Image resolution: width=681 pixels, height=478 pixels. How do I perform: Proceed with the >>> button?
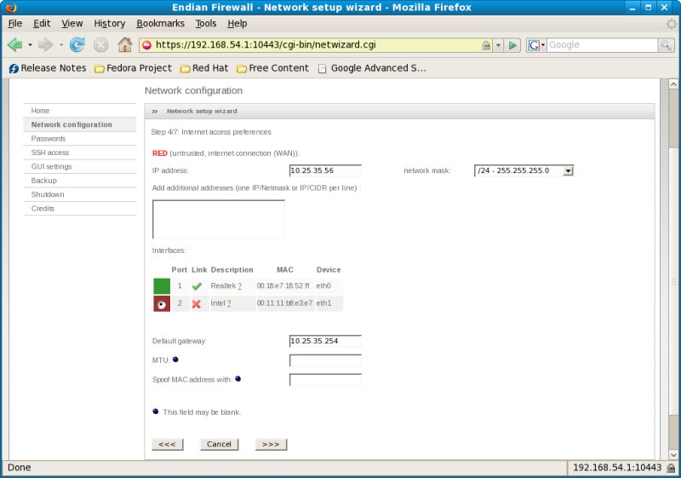[271, 444]
